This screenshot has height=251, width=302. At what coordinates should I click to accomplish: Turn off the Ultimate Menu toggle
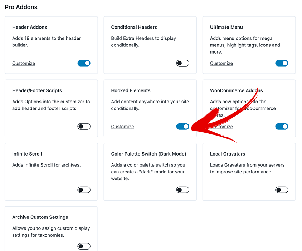[282, 63]
